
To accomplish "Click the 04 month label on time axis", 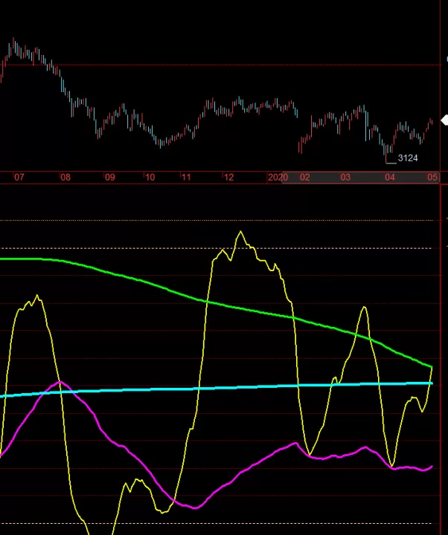I will (x=390, y=177).
